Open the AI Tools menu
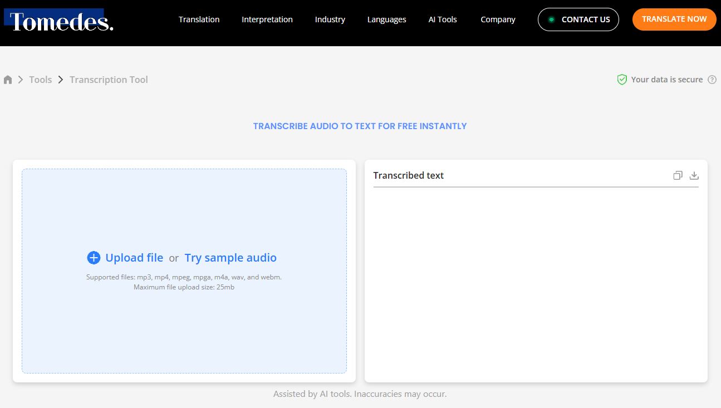 [x=443, y=19]
